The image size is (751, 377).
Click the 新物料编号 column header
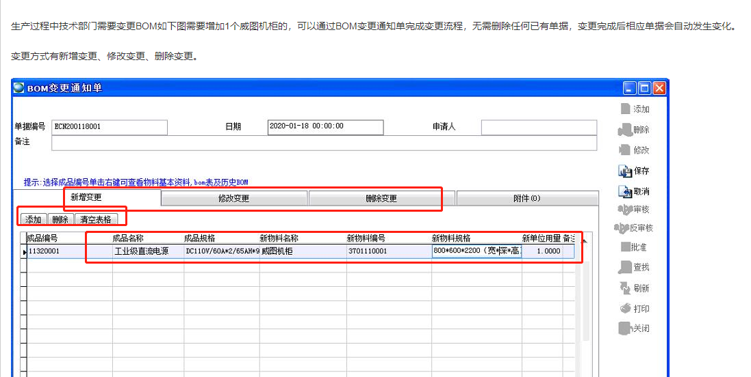coord(389,238)
